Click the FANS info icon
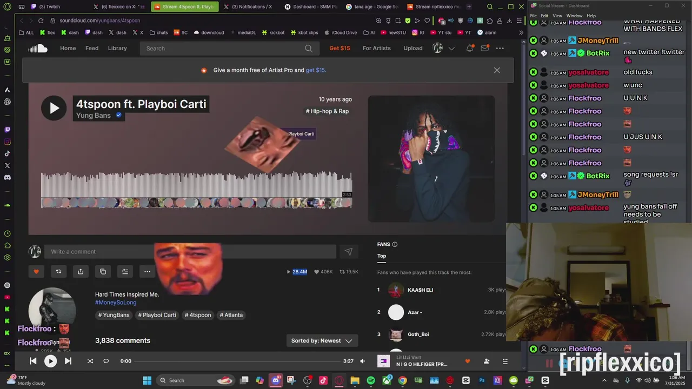 (x=395, y=244)
